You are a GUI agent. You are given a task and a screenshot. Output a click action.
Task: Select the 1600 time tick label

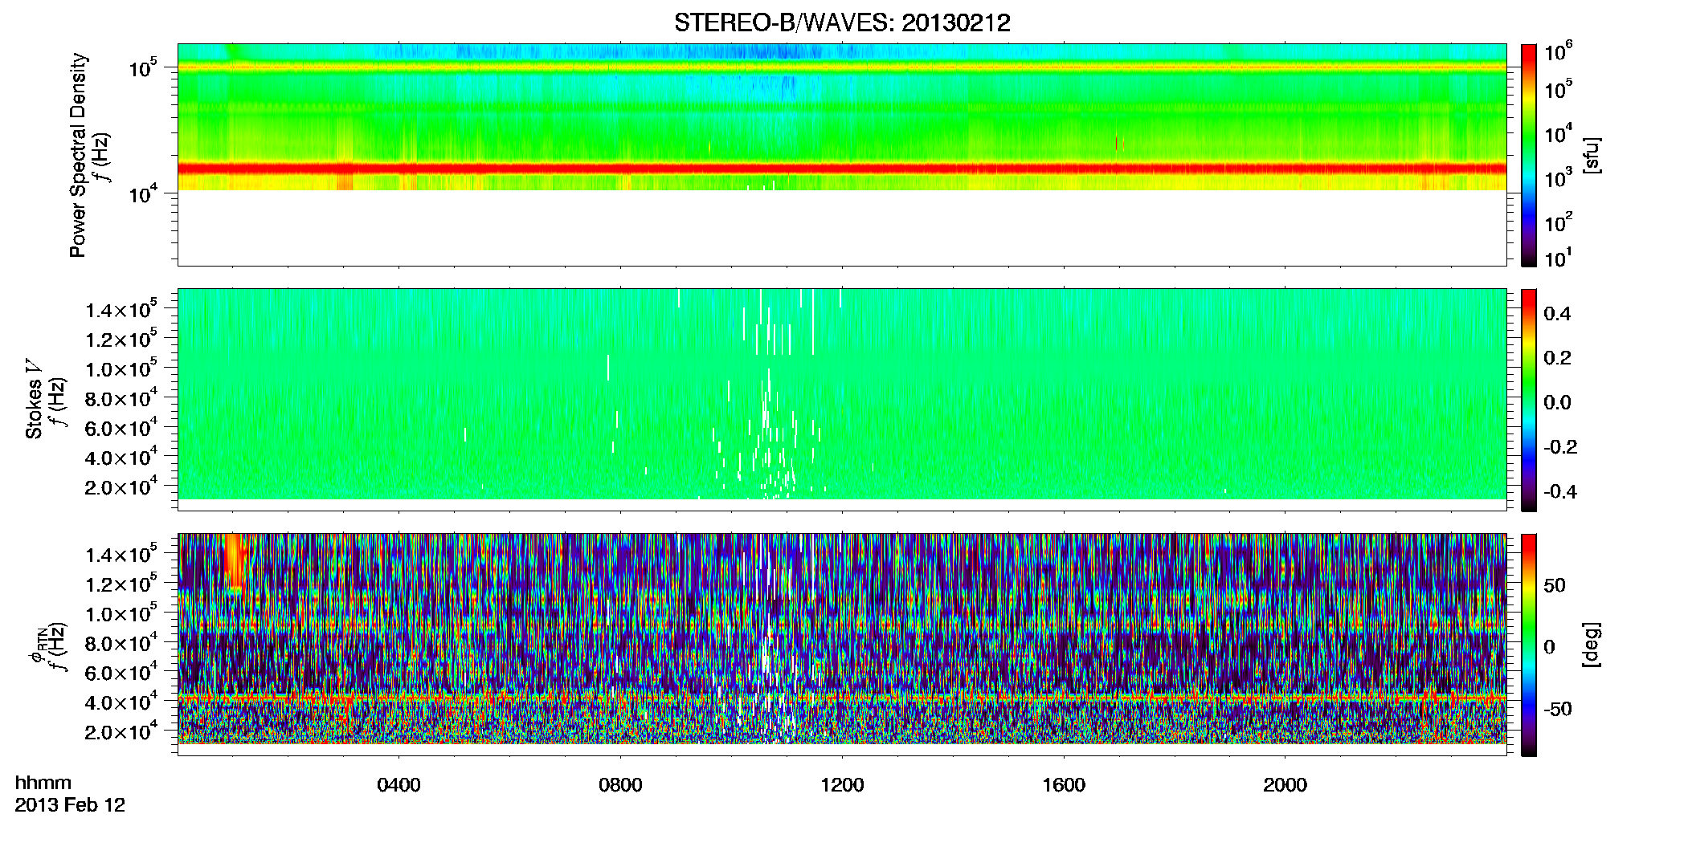pyautogui.click(x=1064, y=785)
